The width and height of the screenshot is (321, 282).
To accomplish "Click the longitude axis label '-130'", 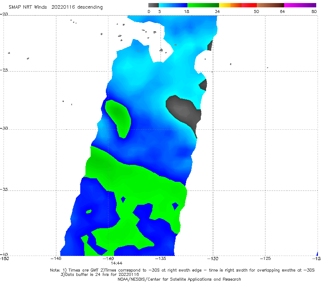I will tap(213, 259).
